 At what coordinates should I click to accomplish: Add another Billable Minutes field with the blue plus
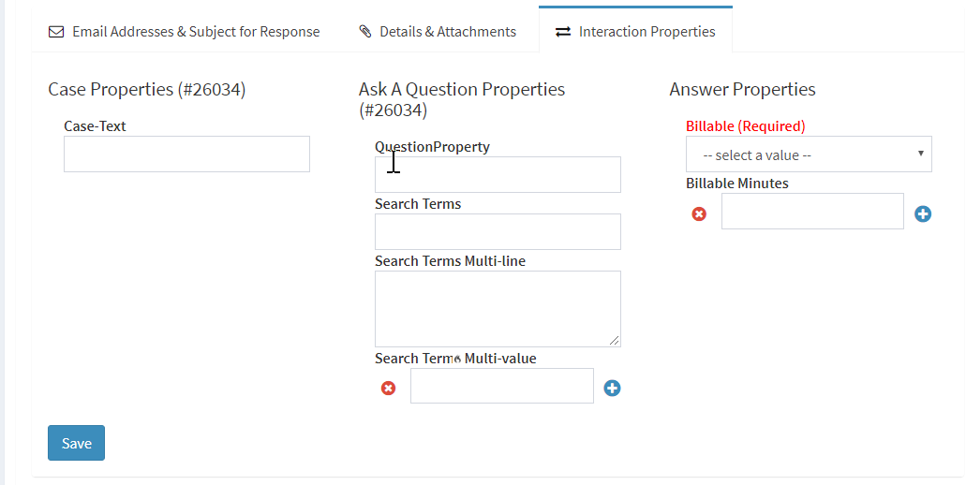[923, 213]
